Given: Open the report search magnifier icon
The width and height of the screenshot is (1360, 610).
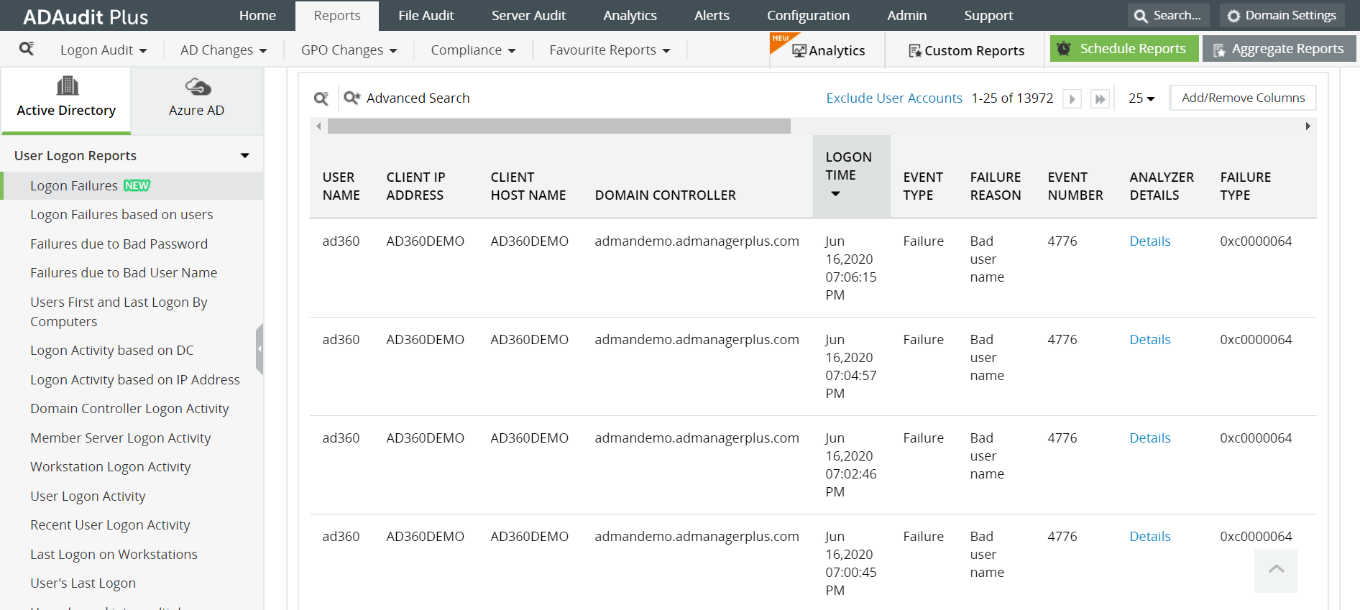Looking at the screenshot, I should [x=27, y=49].
